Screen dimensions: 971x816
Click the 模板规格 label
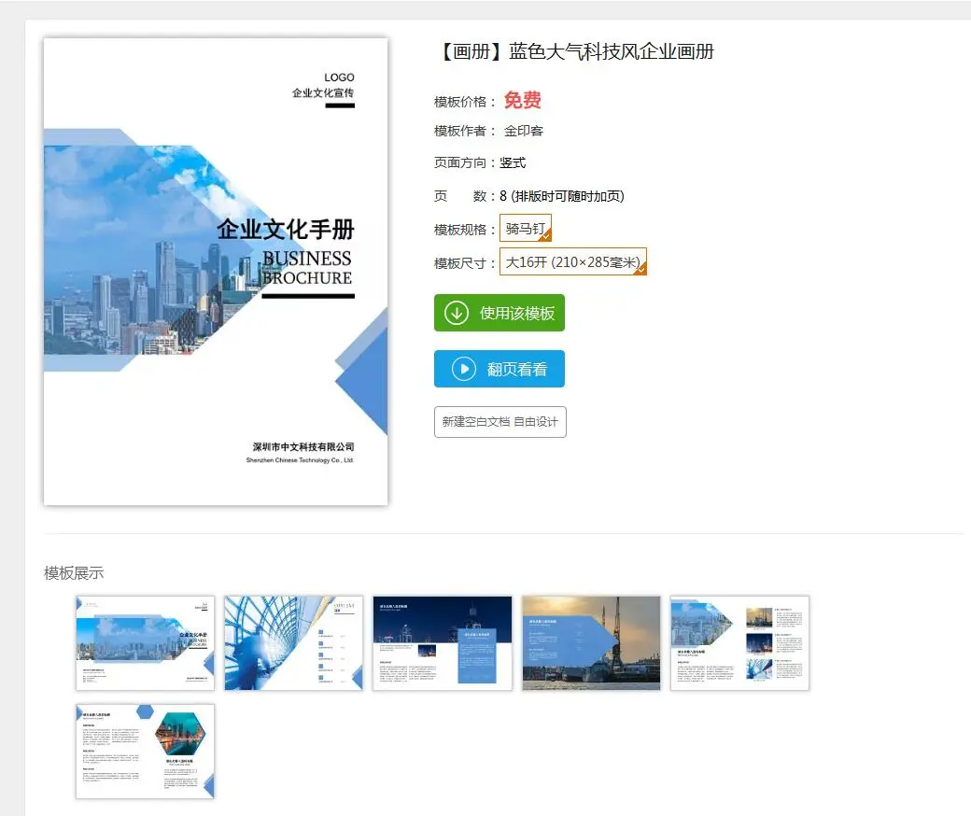coord(465,230)
